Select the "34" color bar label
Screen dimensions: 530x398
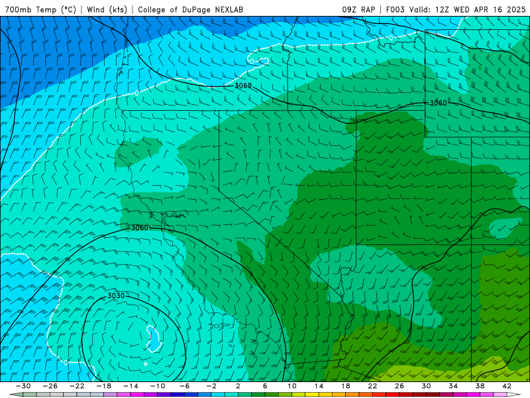[453, 386]
